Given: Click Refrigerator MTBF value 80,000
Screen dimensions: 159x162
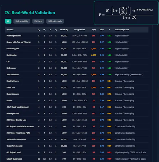Looking at the screenshot, I should (64, 55).
